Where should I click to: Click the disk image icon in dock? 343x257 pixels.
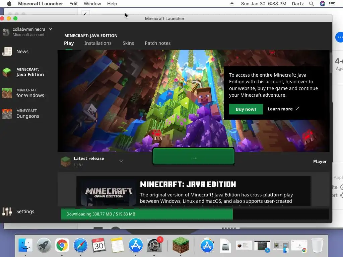[x=225, y=246]
